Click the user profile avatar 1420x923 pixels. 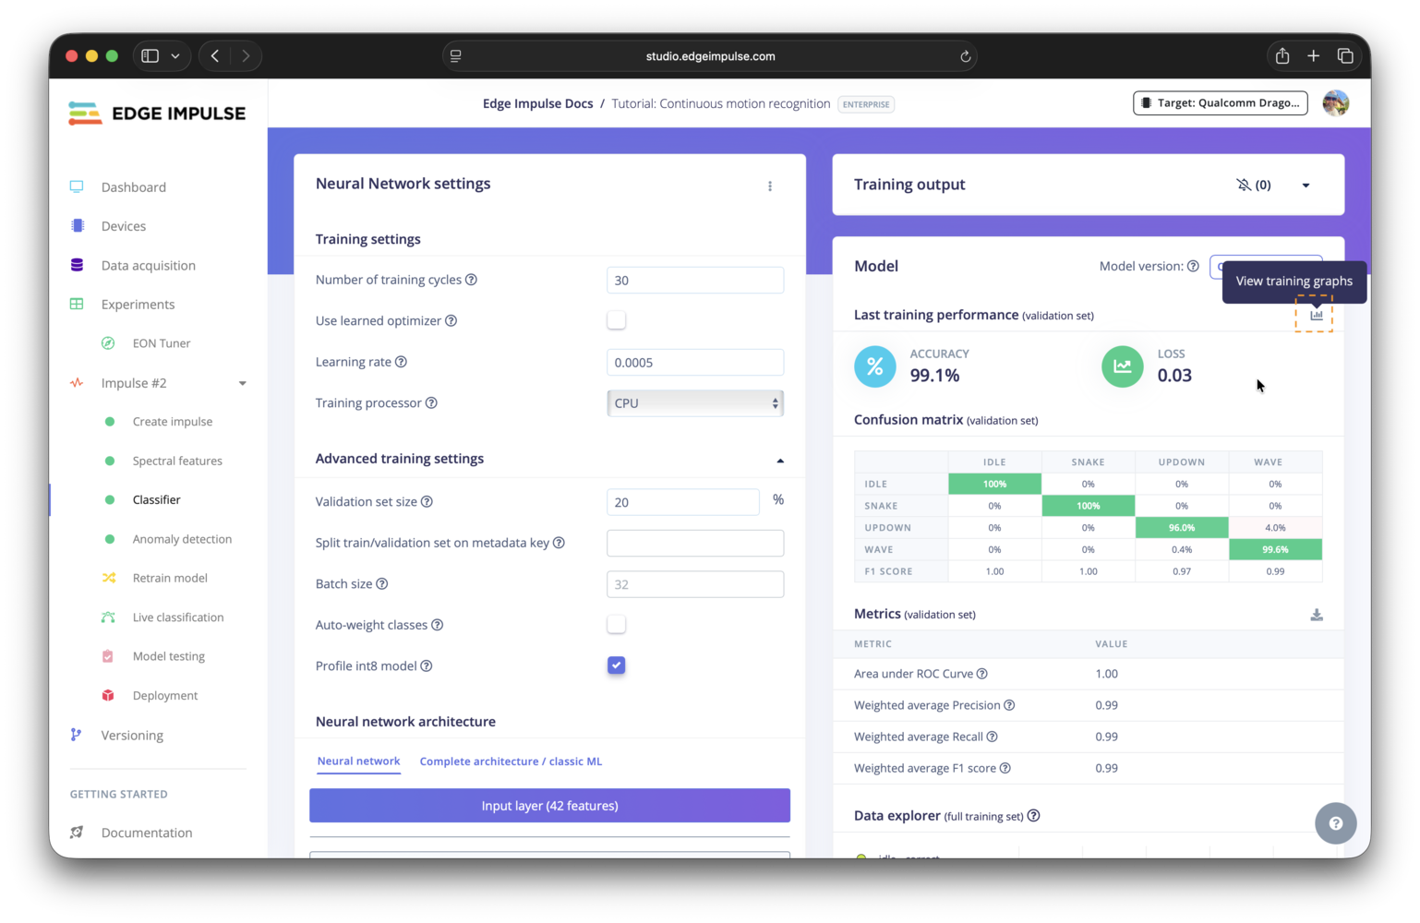pyautogui.click(x=1335, y=102)
